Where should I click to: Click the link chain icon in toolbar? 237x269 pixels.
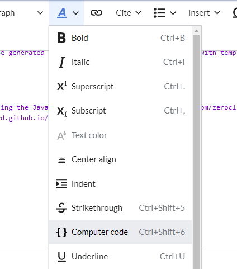tap(96, 13)
